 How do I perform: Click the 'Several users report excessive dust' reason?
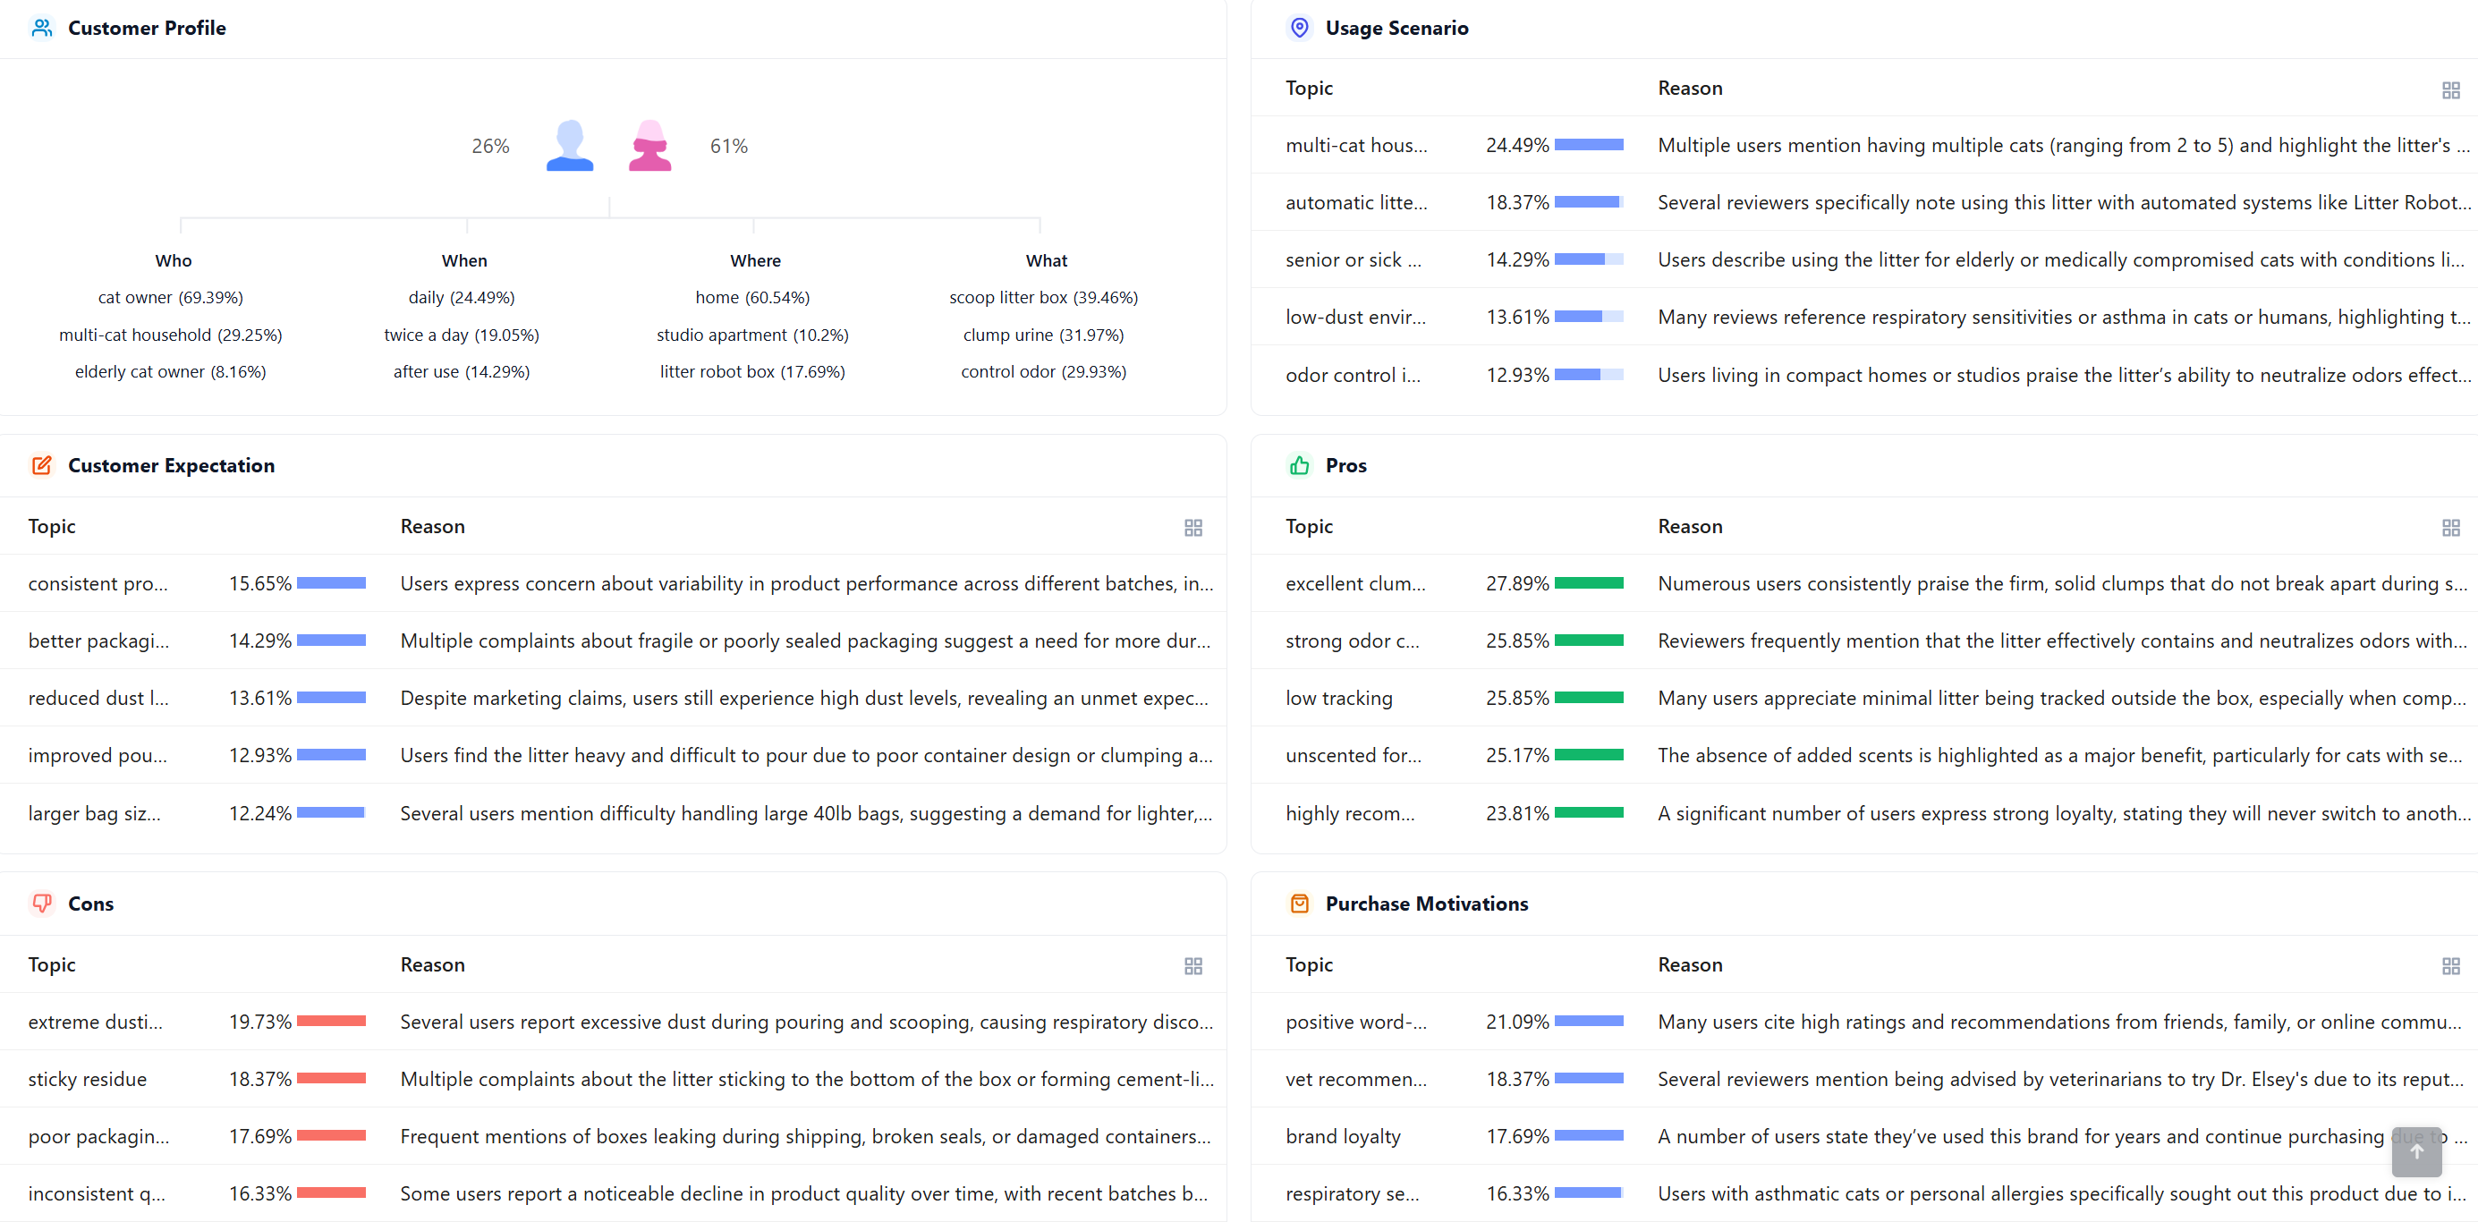[807, 1022]
